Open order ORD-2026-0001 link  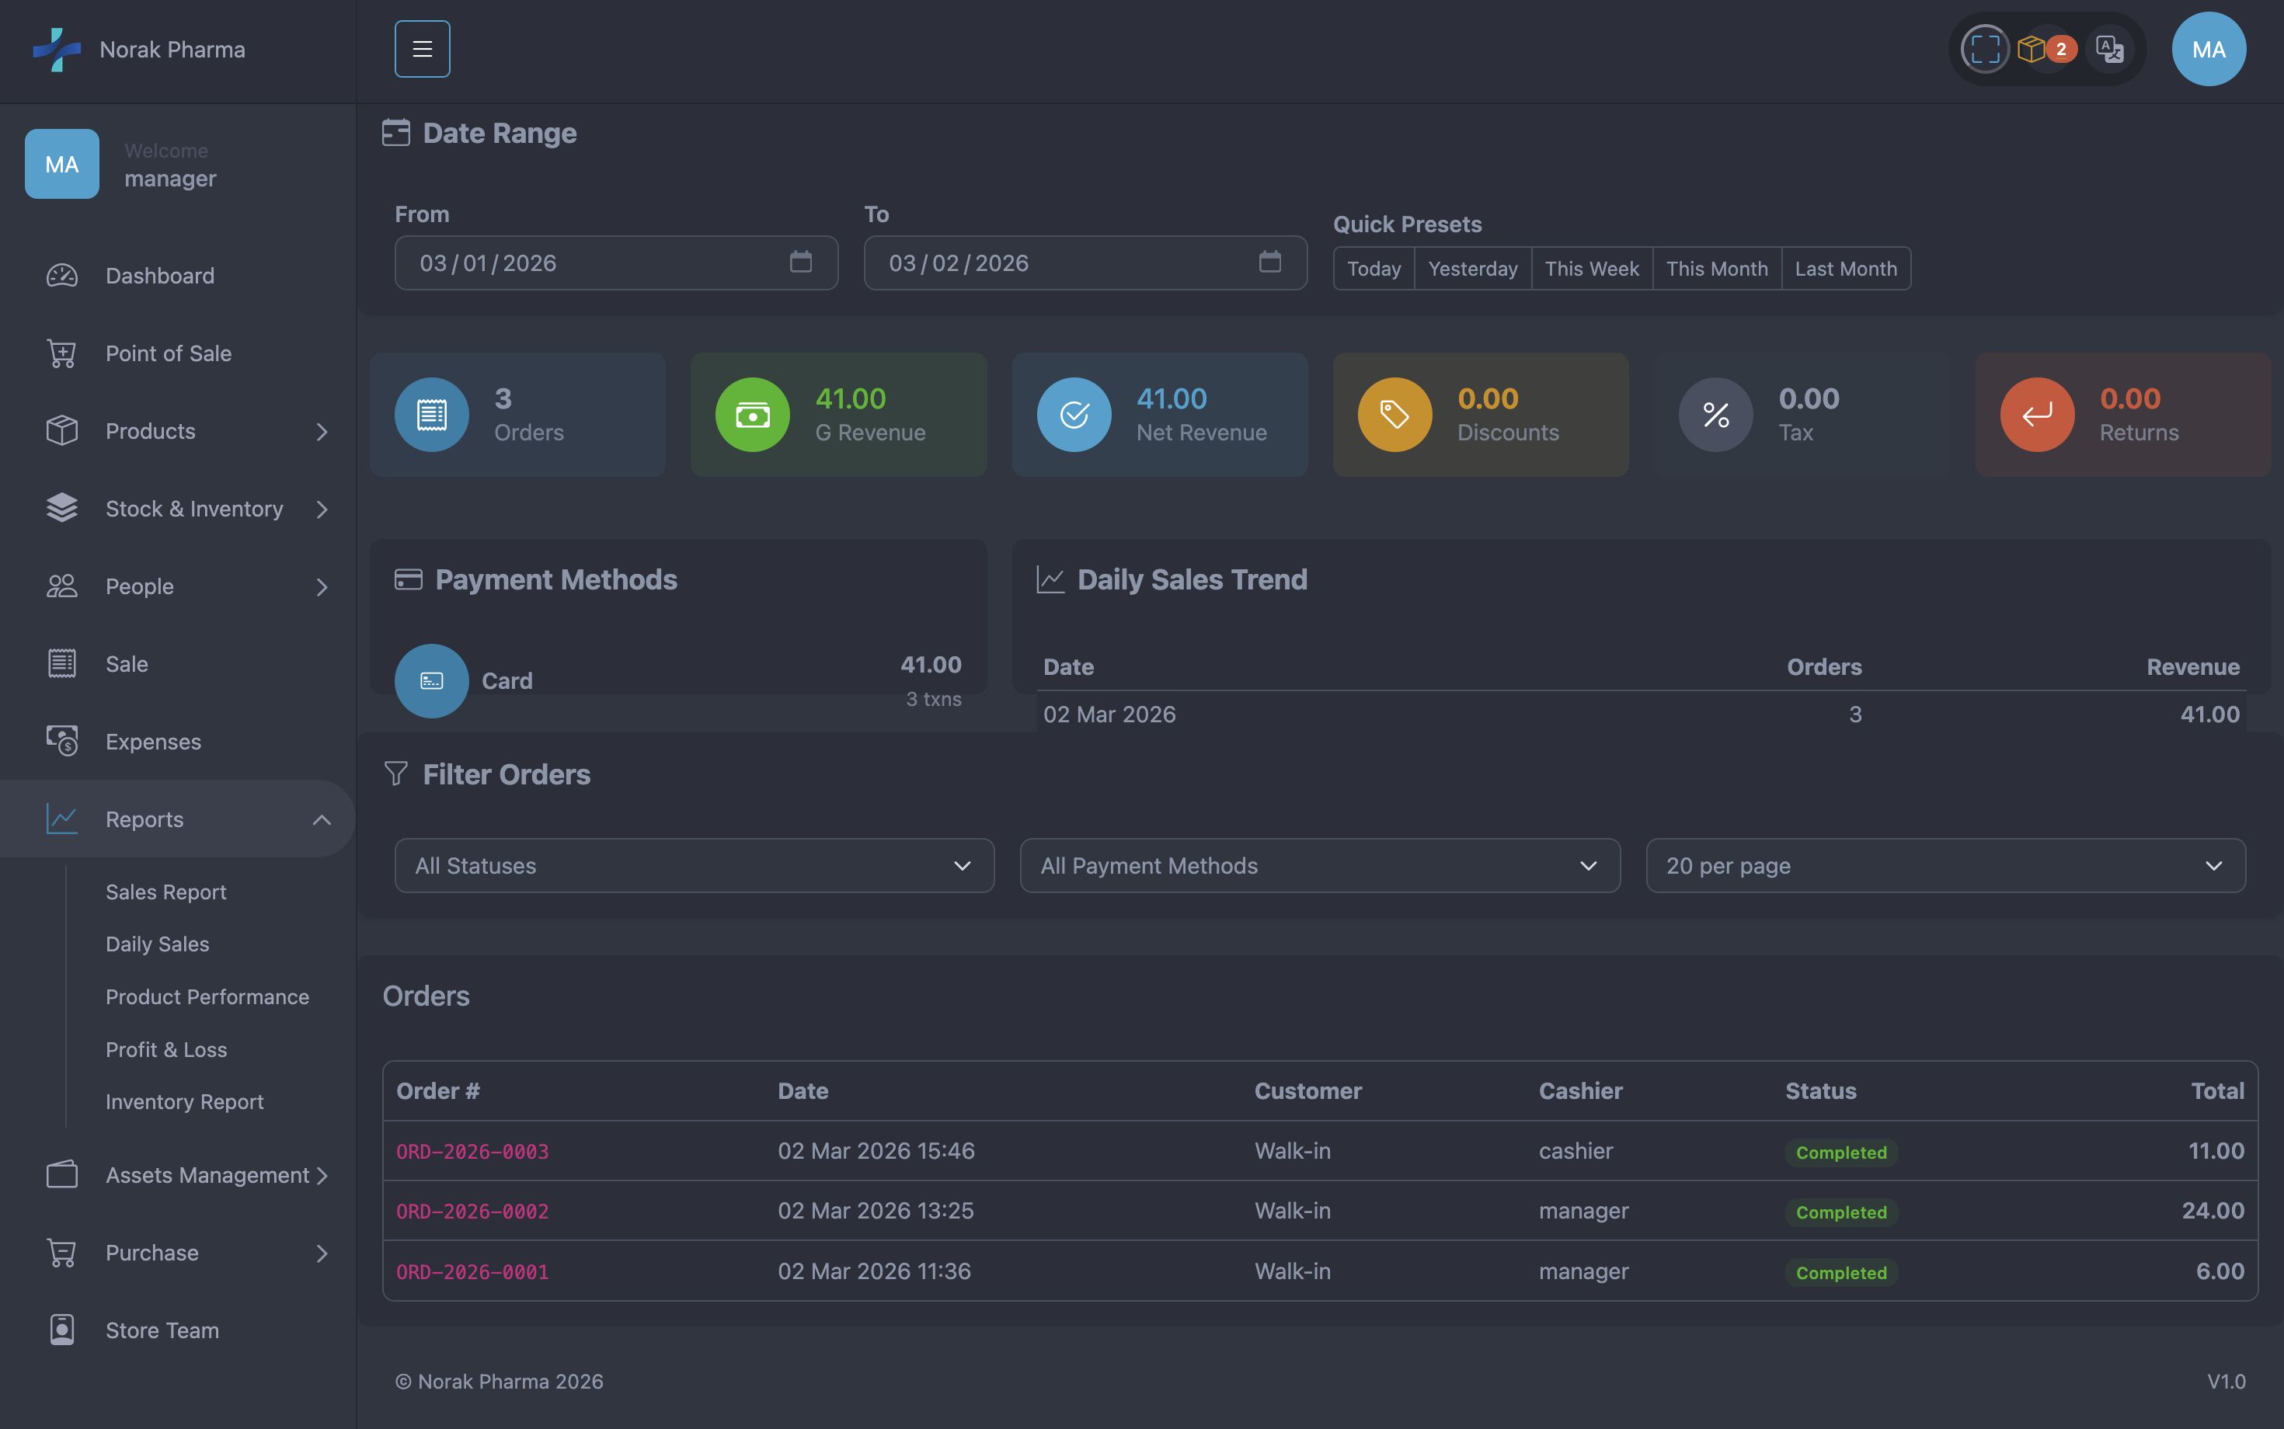click(472, 1272)
